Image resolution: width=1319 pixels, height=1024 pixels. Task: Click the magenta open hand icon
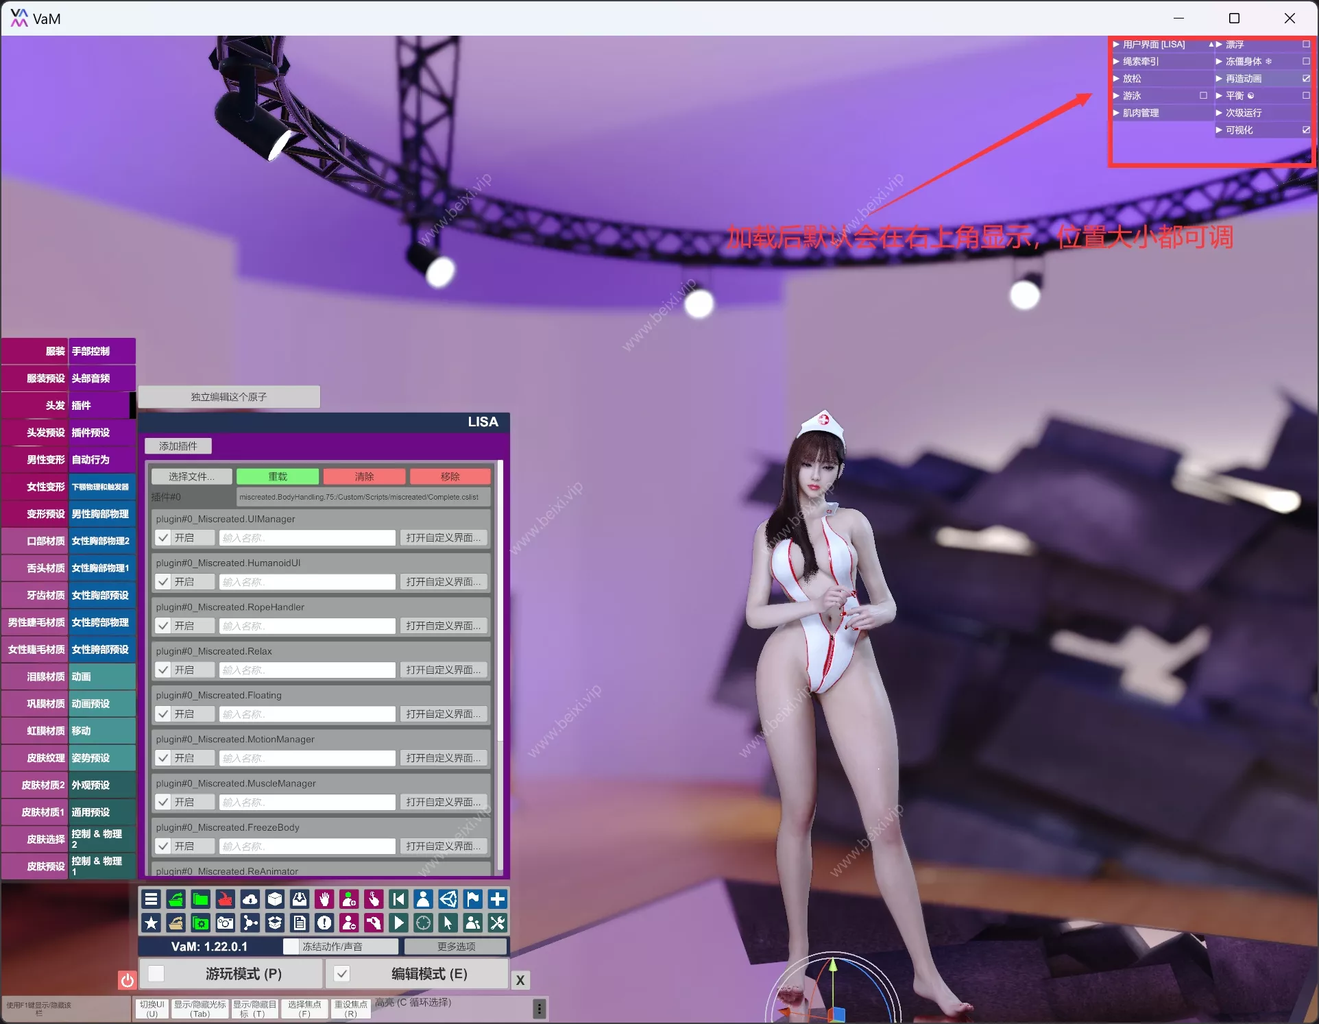[x=324, y=899]
